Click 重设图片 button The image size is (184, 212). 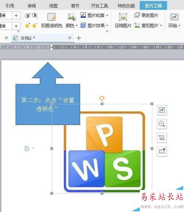click(146, 25)
